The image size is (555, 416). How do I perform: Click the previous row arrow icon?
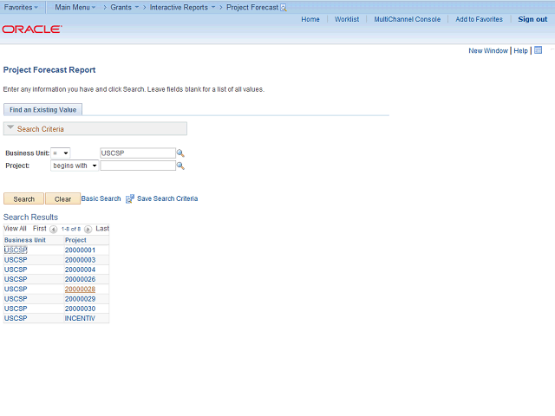pyautogui.click(x=54, y=229)
